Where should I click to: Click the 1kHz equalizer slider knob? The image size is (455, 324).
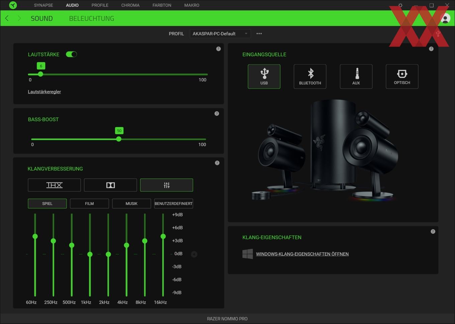(x=90, y=254)
